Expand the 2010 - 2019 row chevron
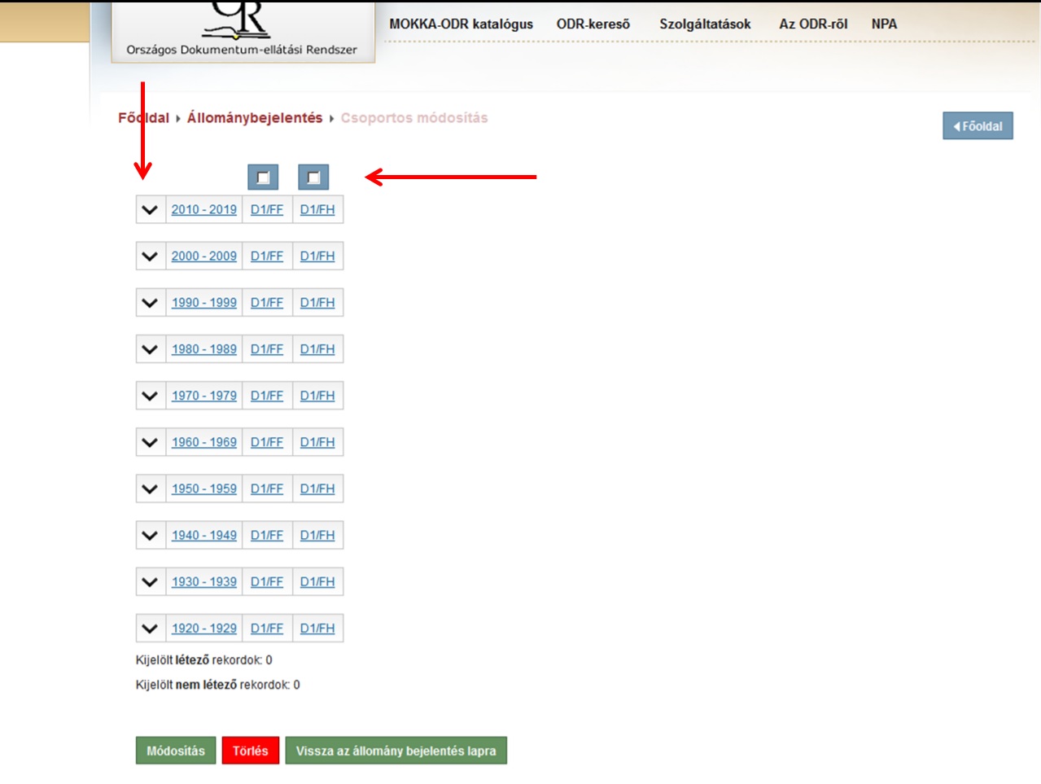The image size is (1041, 784). pyautogui.click(x=150, y=210)
